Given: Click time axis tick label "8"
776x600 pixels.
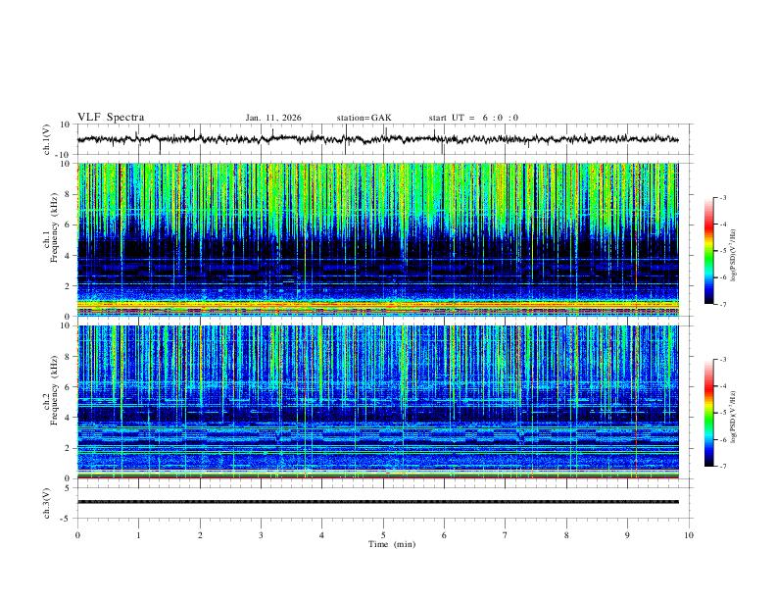Looking at the screenshot, I should point(566,535).
